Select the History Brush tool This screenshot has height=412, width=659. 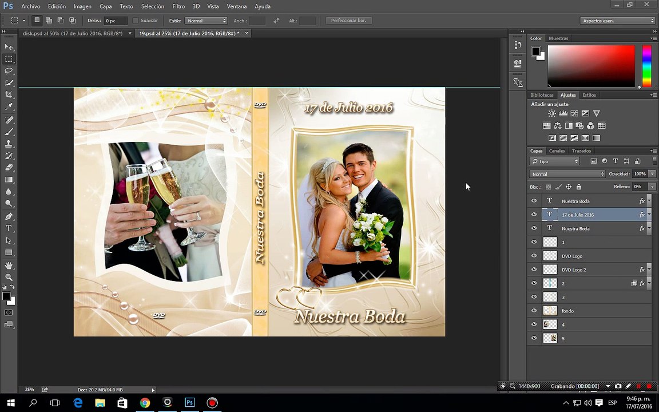point(9,156)
